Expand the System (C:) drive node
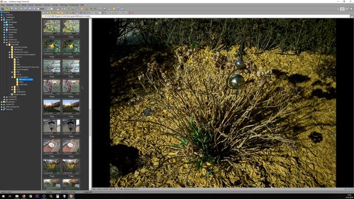354x199 pixels. 4,40
